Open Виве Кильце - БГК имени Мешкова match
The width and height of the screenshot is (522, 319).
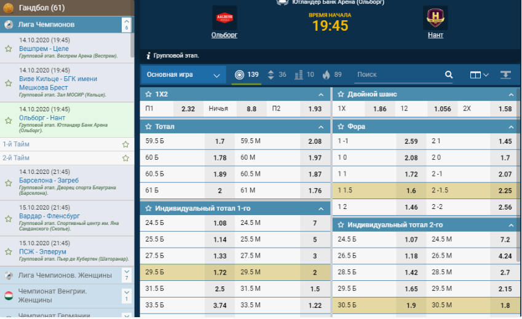coord(58,83)
